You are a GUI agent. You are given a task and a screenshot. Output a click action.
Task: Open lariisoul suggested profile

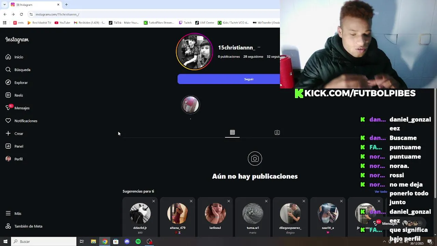click(215, 214)
